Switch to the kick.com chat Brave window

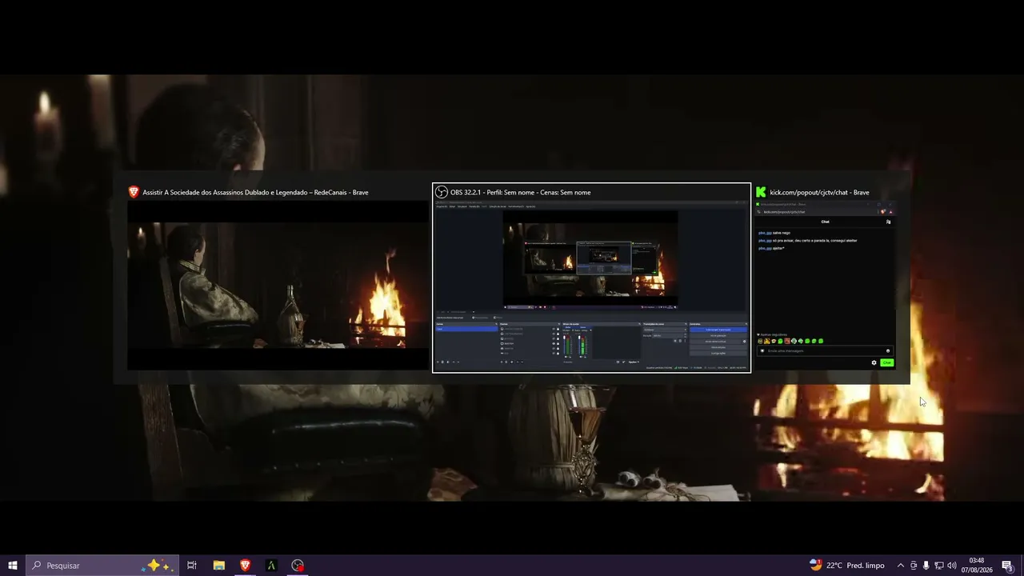pyautogui.click(x=825, y=278)
